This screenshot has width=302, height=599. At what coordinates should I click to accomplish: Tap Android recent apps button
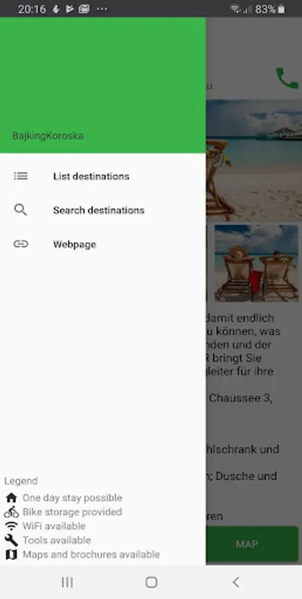(x=67, y=582)
